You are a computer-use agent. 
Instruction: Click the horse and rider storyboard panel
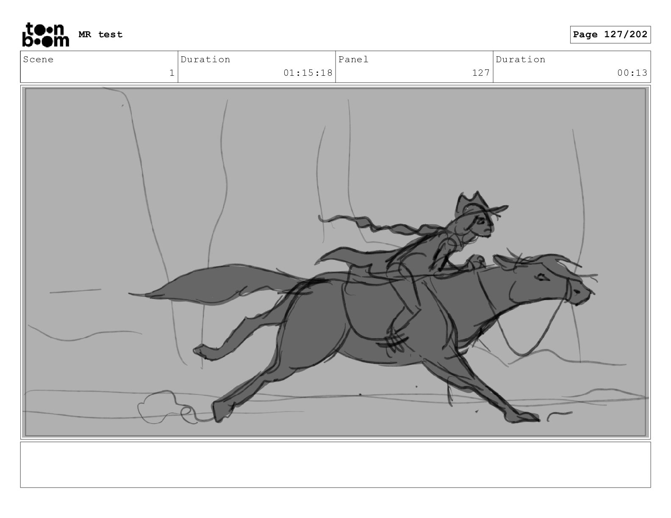pyautogui.click(x=335, y=262)
